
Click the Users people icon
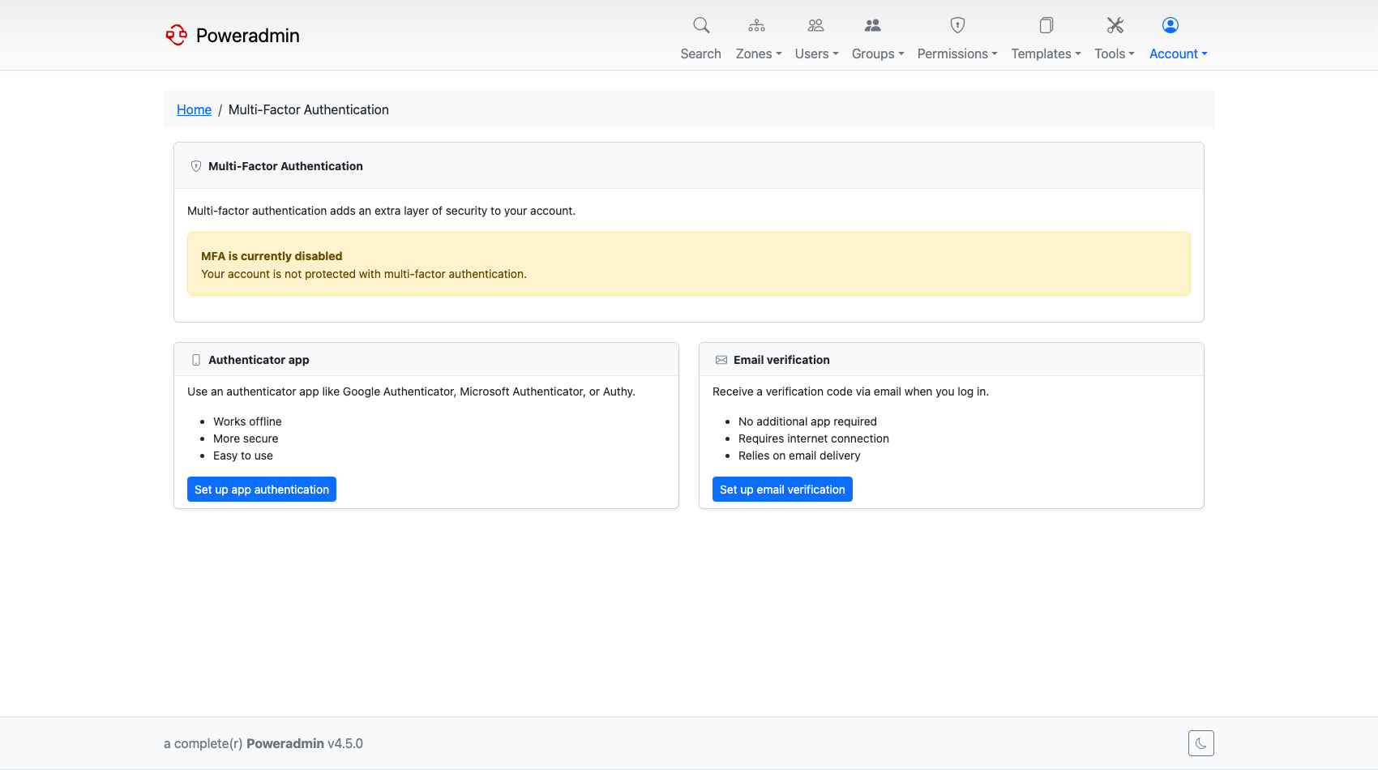pyautogui.click(x=816, y=25)
